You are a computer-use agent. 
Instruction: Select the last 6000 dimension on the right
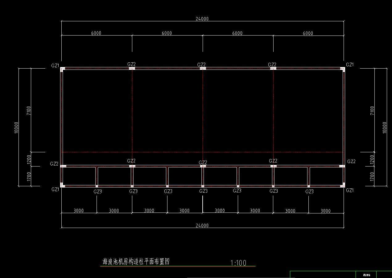308,33
